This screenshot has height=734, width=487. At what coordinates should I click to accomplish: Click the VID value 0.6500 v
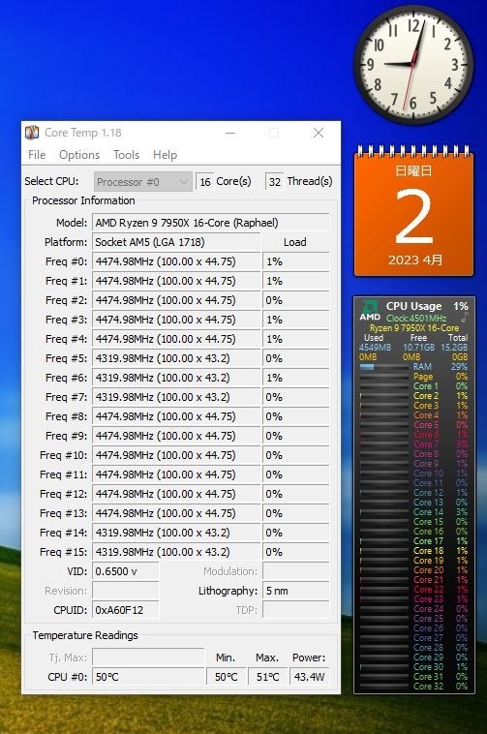pos(125,571)
